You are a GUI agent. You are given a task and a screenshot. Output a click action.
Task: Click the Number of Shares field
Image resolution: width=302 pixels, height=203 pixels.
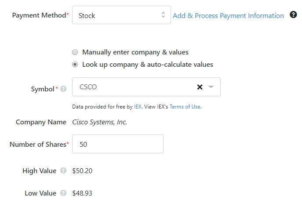click(x=118, y=144)
